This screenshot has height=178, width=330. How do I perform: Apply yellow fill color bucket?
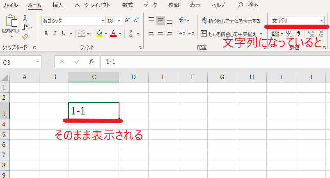99,34
